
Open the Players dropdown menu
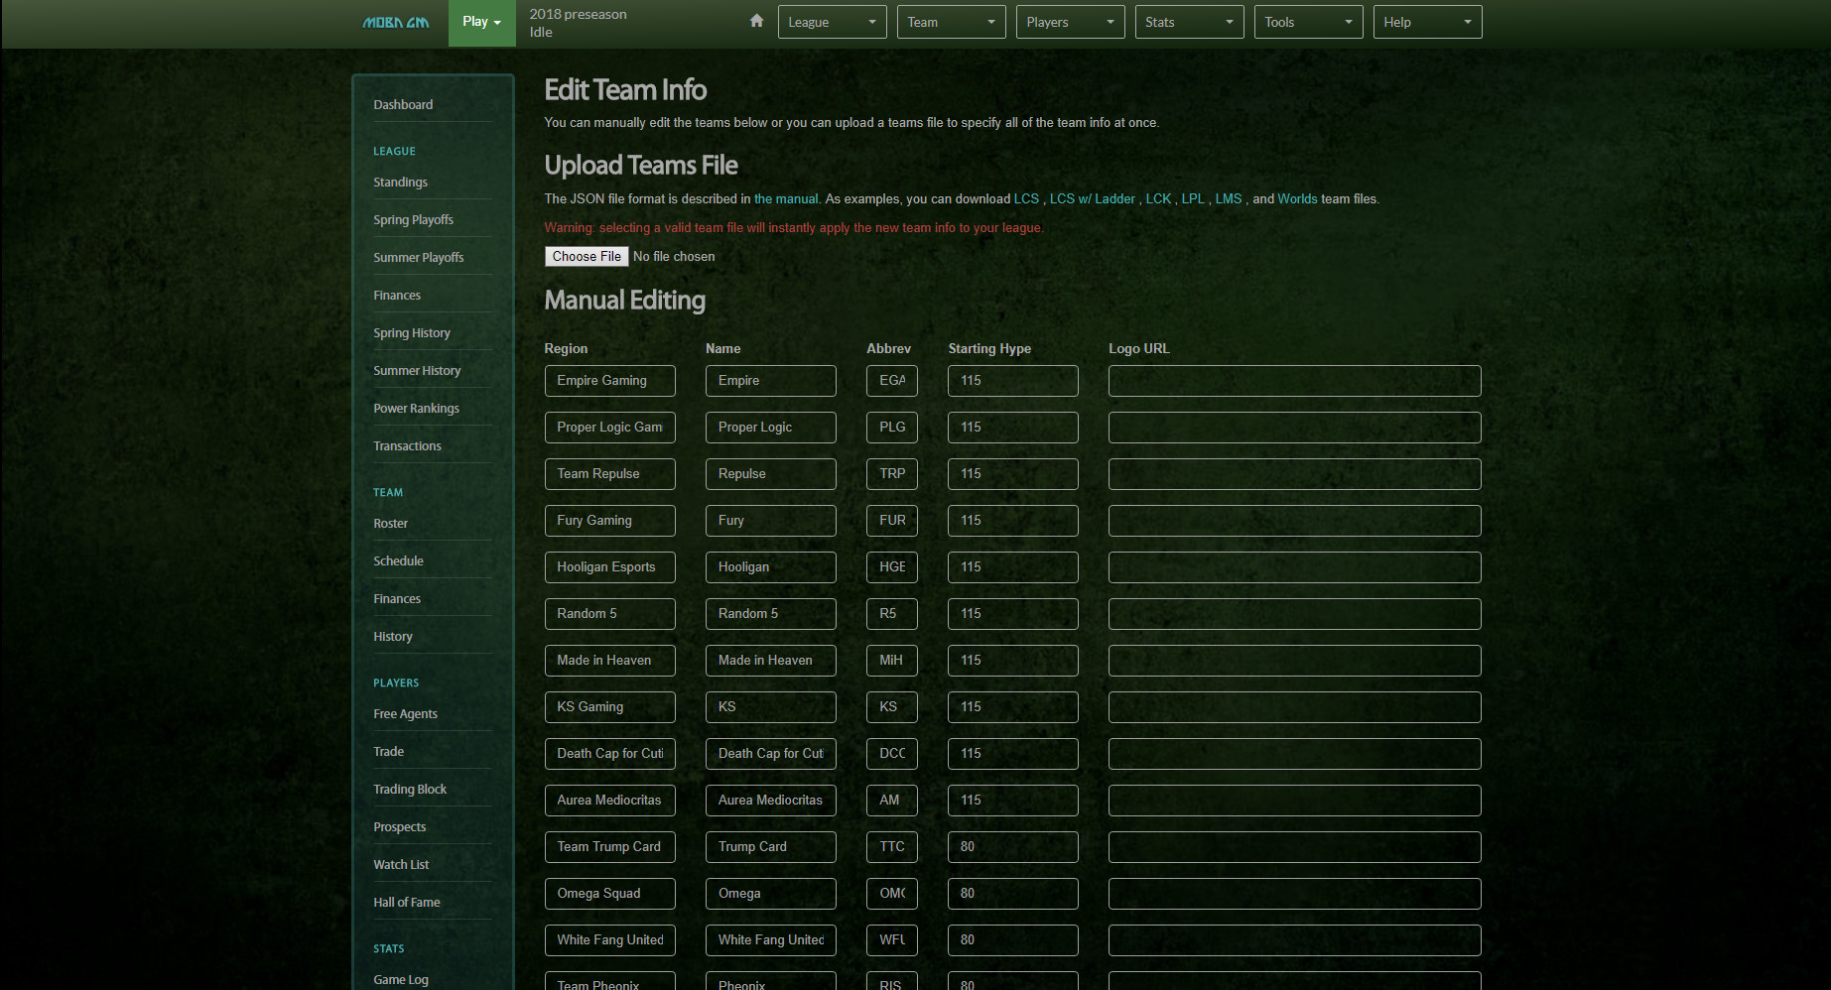[1070, 21]
